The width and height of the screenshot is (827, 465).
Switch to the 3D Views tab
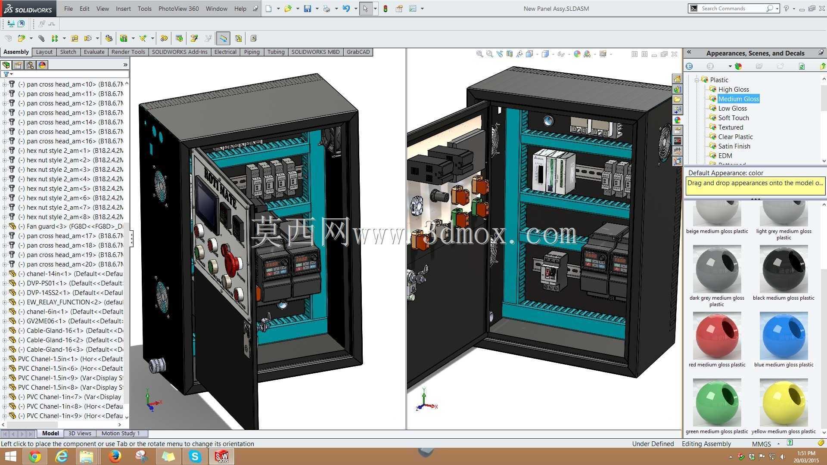[80, 434]
